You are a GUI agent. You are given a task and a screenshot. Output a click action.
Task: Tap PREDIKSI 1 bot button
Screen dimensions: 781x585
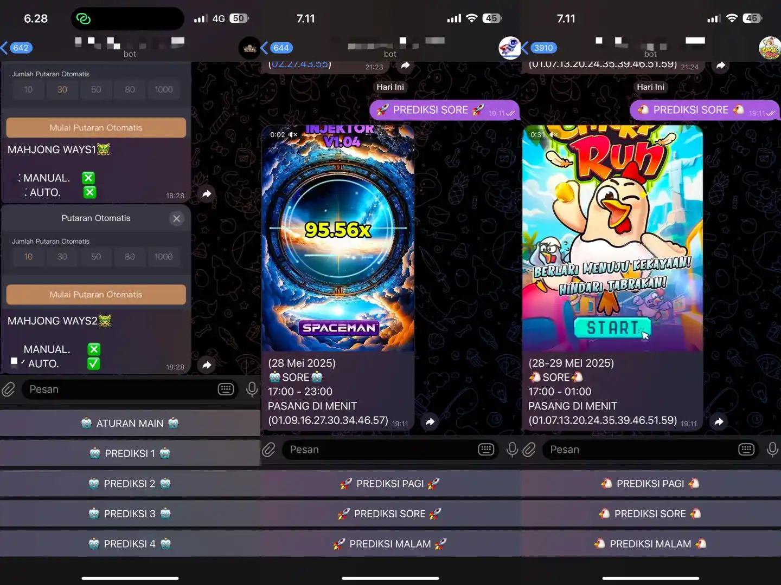tap(130, 453)
